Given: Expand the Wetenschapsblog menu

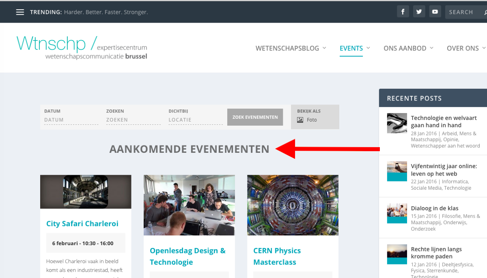Looking at the screenshot, I should pos(291,48).
